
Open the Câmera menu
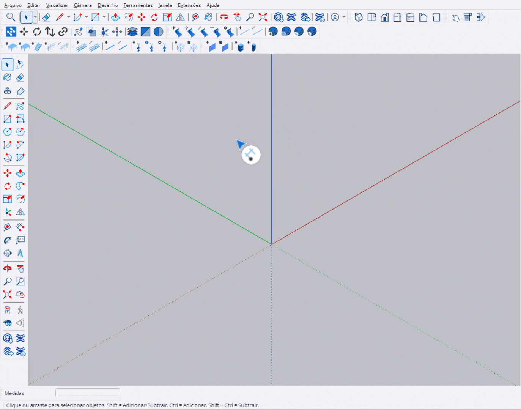pos(83,5)
